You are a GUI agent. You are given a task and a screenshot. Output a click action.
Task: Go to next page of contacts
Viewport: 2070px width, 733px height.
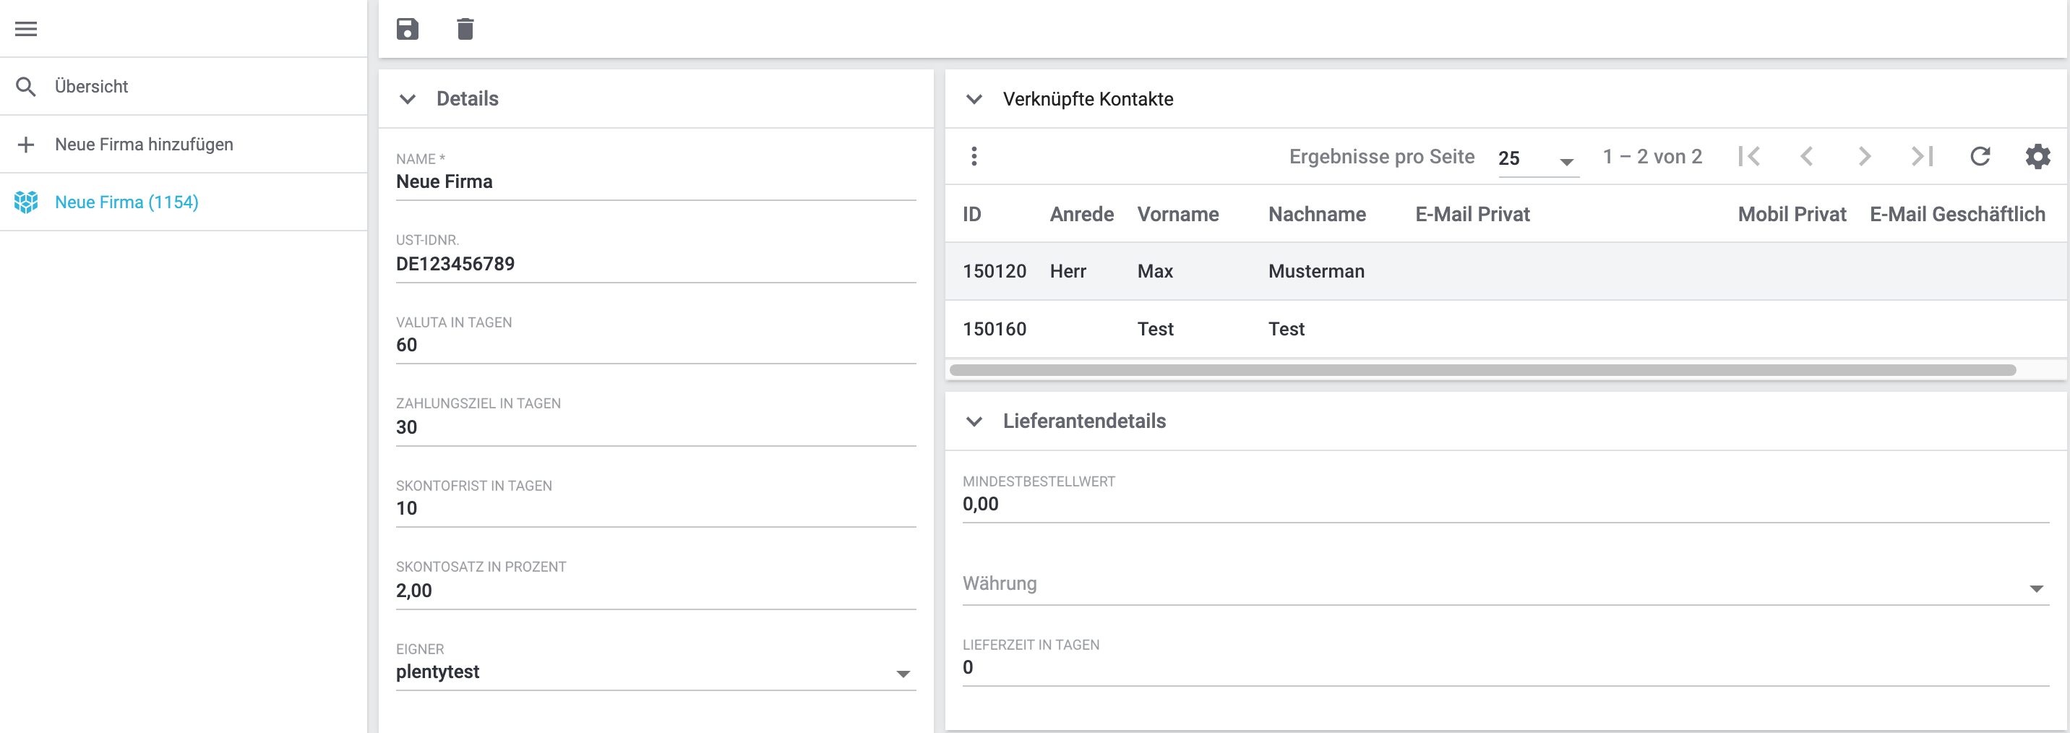click(x=1864, y=156)
